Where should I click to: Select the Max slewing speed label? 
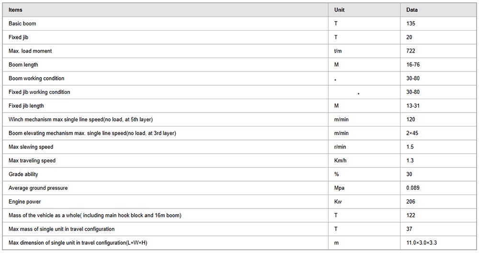31,147
